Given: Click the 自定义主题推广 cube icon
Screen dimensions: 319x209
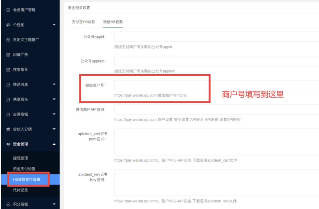Looking at the screenshot, I should 8,40.
